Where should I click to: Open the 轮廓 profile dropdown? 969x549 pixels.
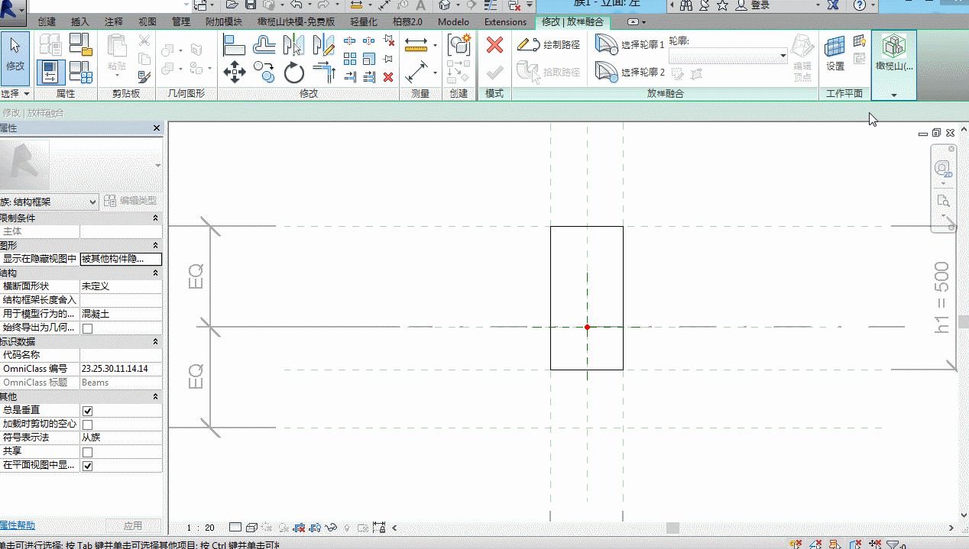pyautogui.click(x=783, y=56)
